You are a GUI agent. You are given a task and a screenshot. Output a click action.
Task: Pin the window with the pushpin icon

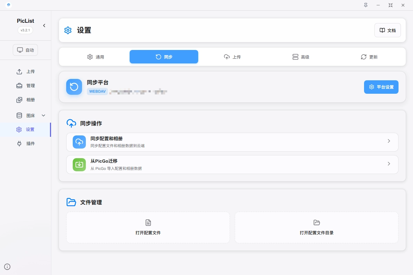click(x=366, y=5)
